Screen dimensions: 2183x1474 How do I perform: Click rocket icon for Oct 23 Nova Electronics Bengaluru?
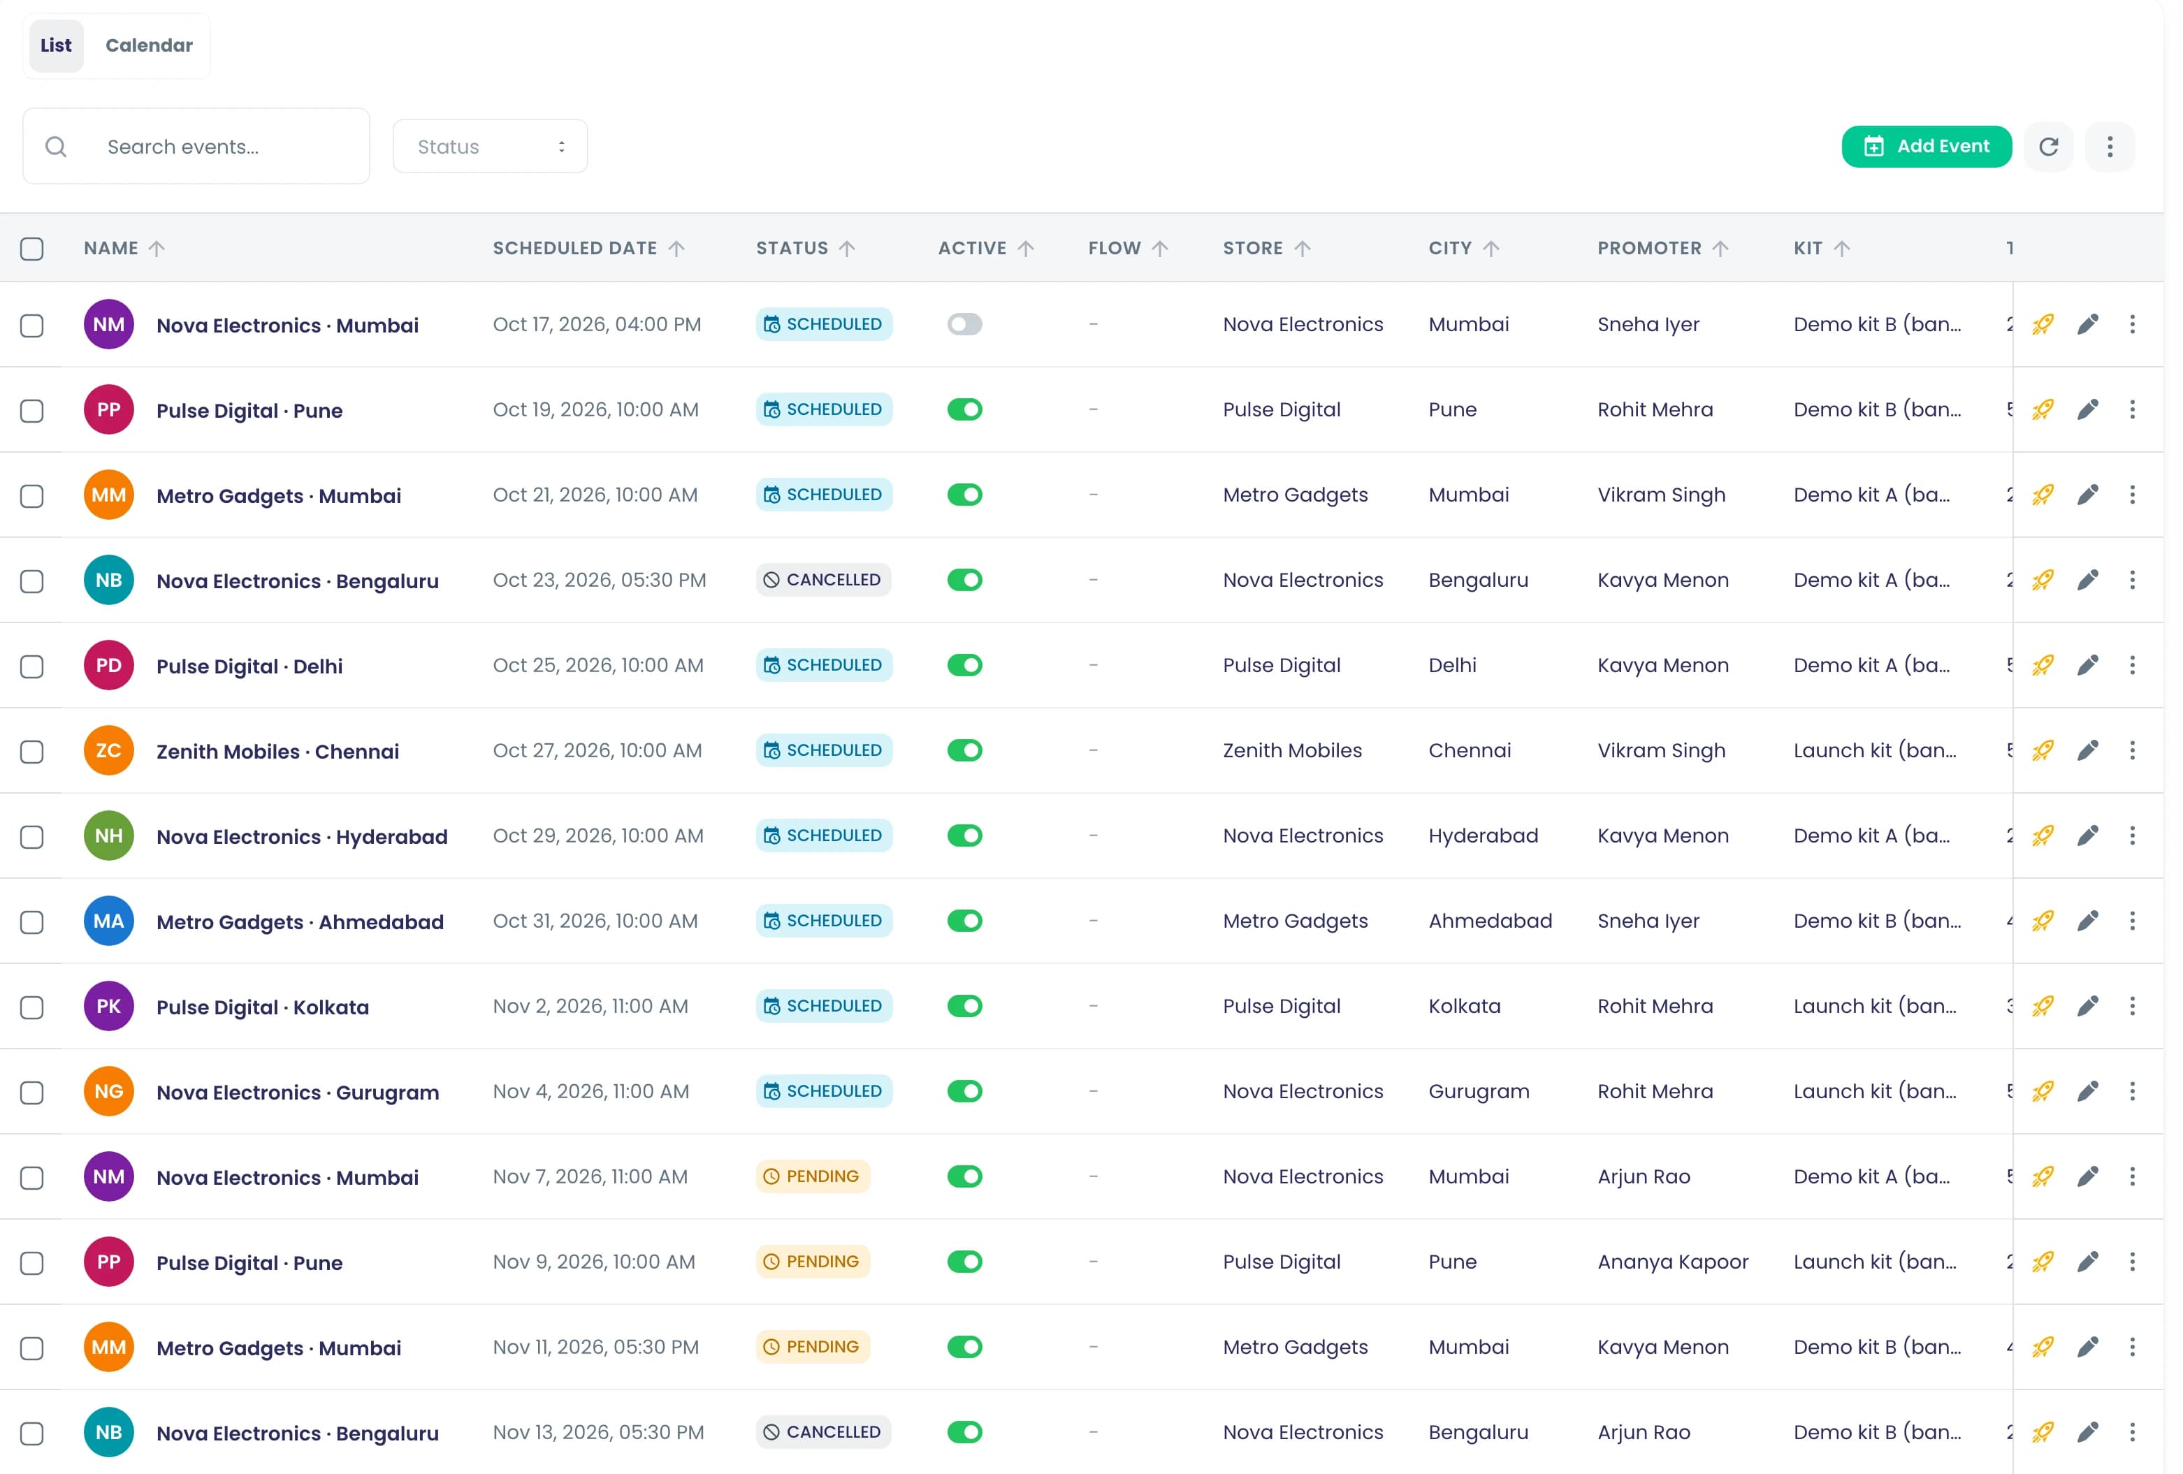[2042, 581]
